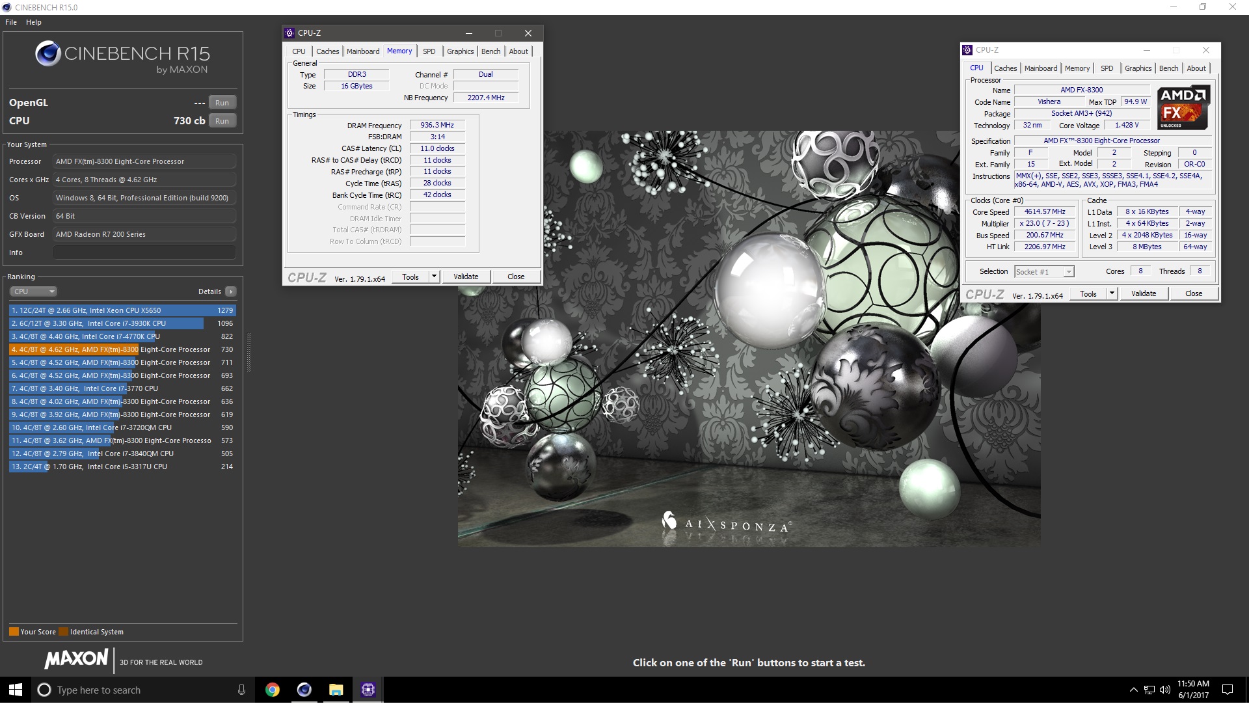Click Tools button in right CPU-Z window
Image resolution: width=1249 pixels, height=704 pixels.
click(x=1088, y=293)
